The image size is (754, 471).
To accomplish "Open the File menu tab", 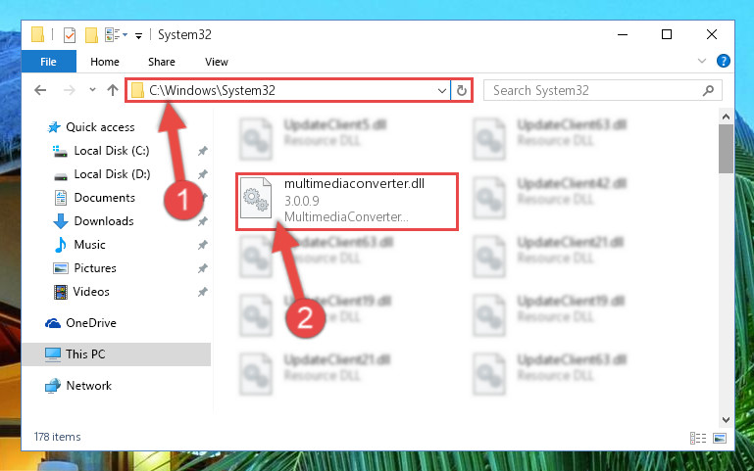I will [x=48, y=62].
